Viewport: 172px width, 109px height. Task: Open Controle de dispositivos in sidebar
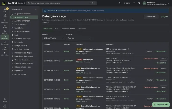[x=24, y=63]
